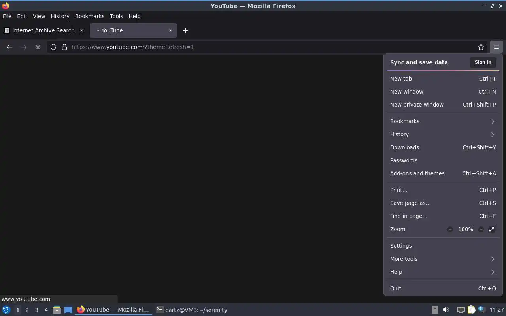Open the File menu

pyautogui.click(x=7, y=16)
